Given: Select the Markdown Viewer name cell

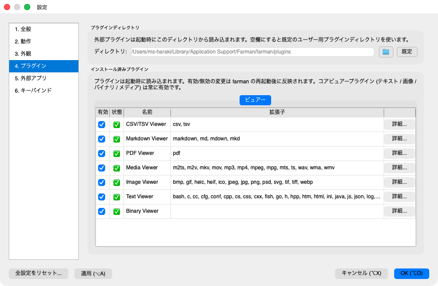Looking at the screenshot, I should 147,139.
